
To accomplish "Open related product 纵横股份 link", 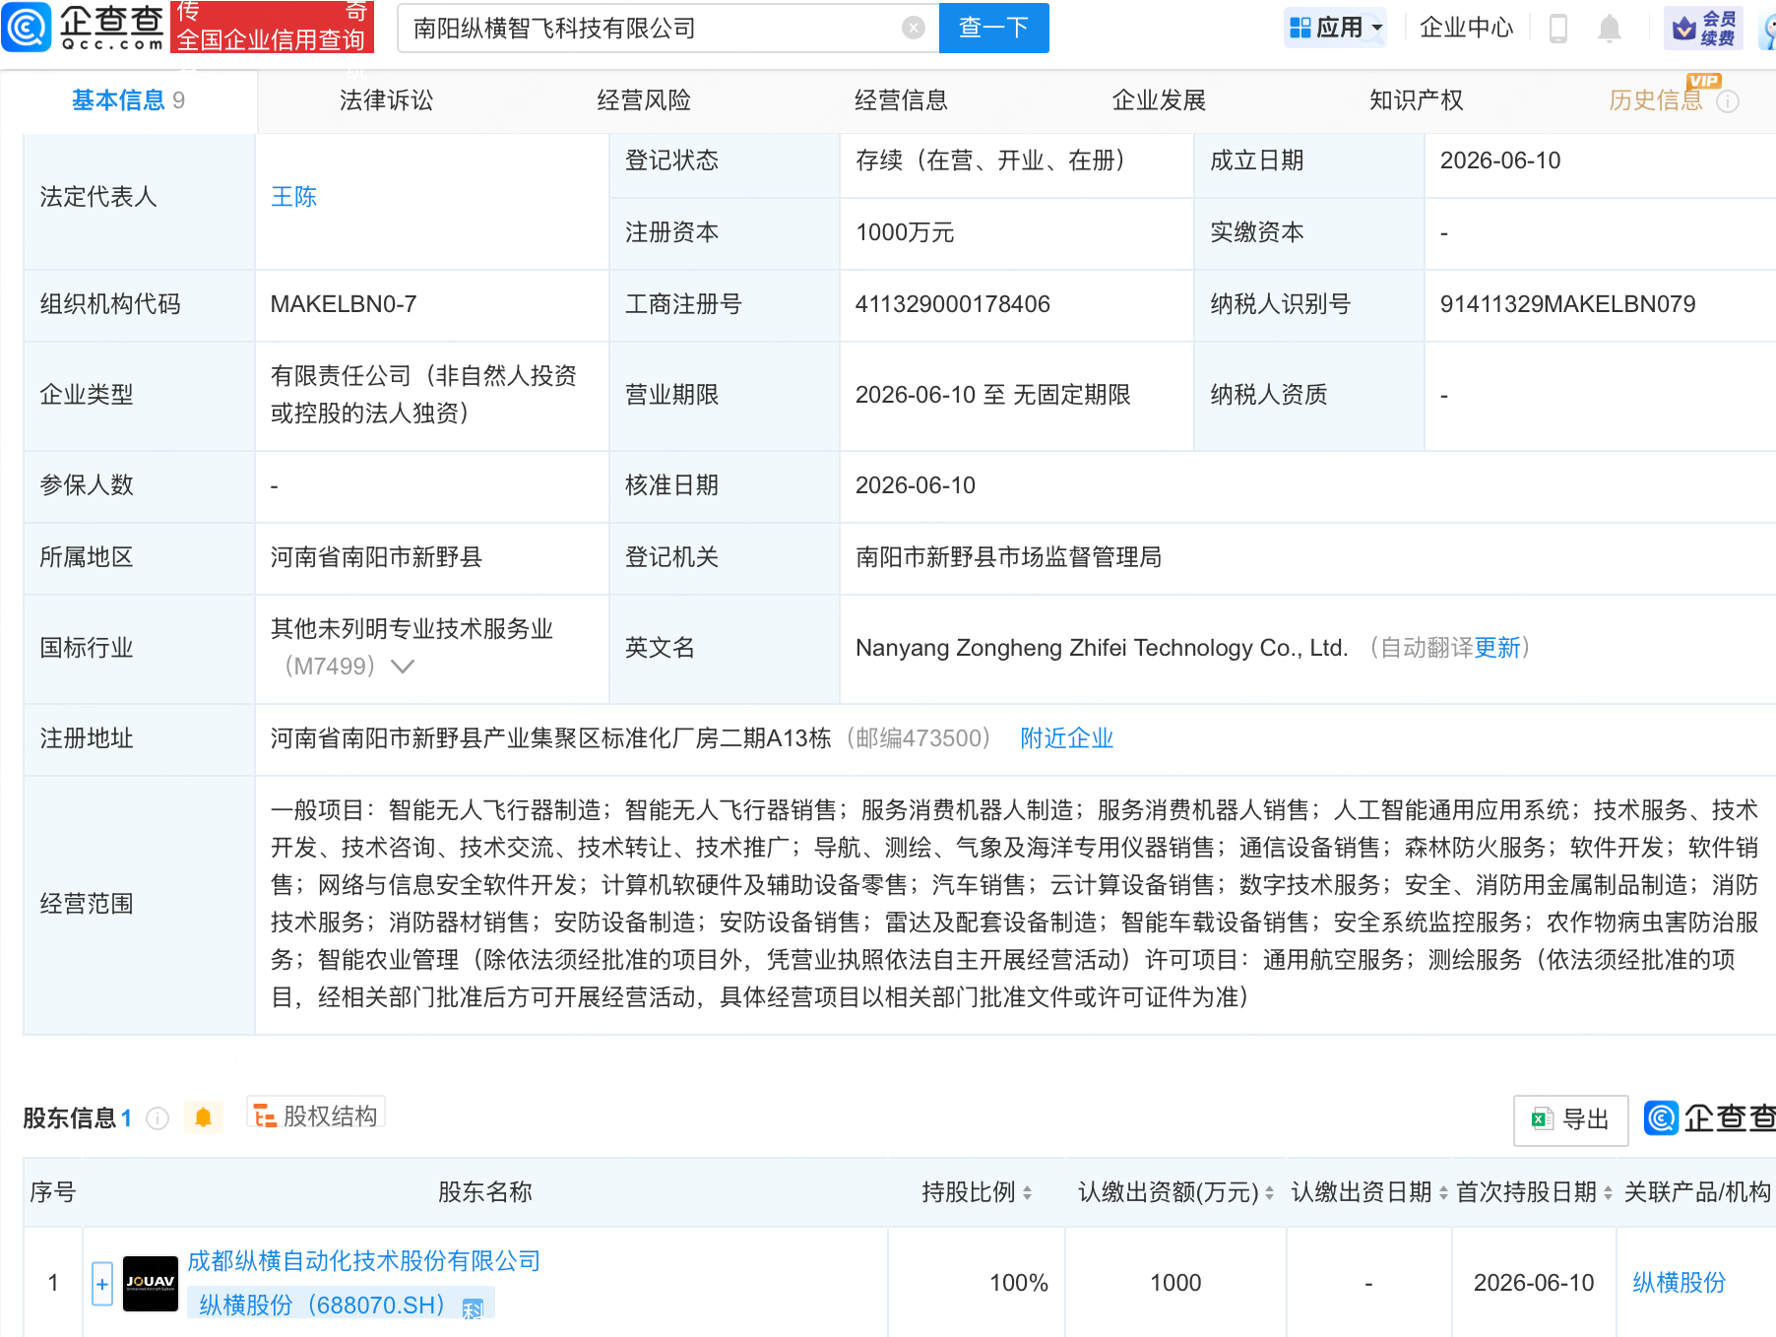I will click(1679, 1283).
